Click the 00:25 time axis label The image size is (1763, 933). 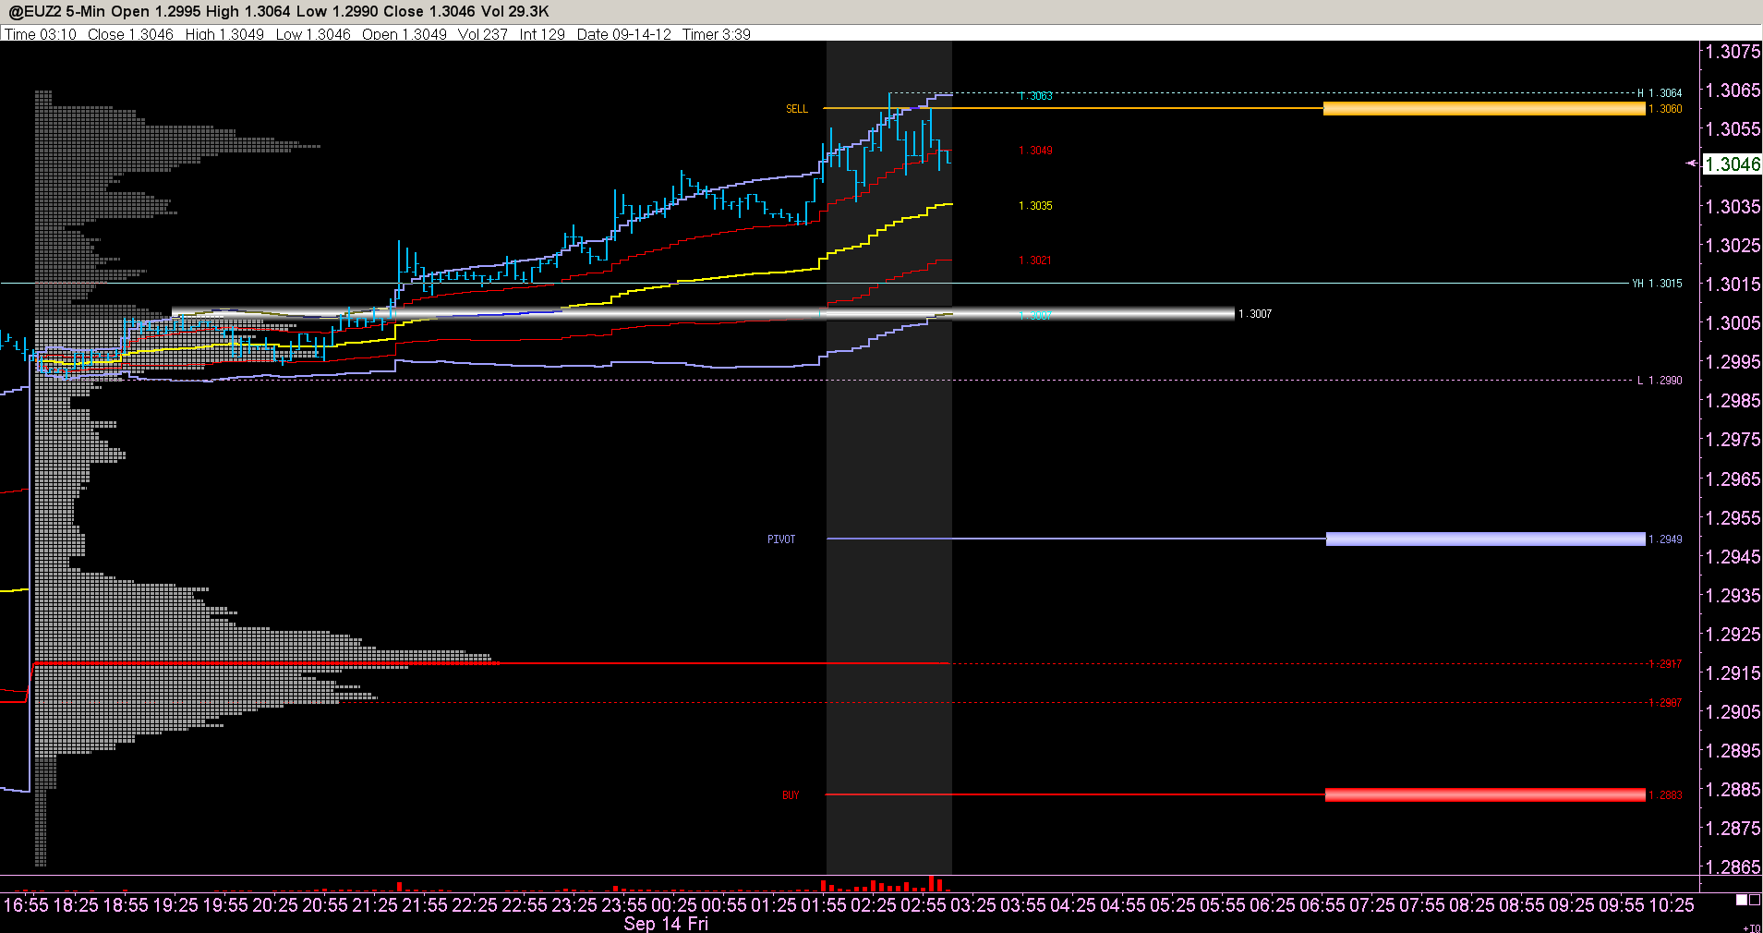tap(674, 905)
